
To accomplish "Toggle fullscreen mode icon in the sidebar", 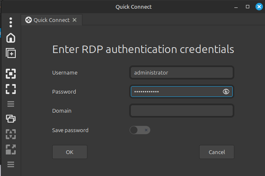I will pyautogui.click(x=11, y=89).
